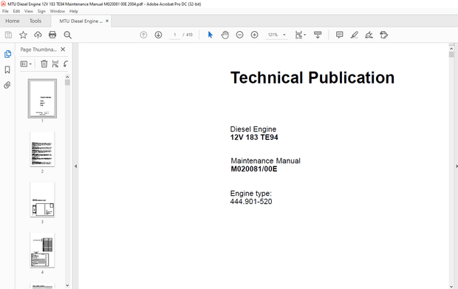Zoom in with the plus icon
The height and width of the screenshot is (289, 458).
pyautogui.click(x=255, y=35)
